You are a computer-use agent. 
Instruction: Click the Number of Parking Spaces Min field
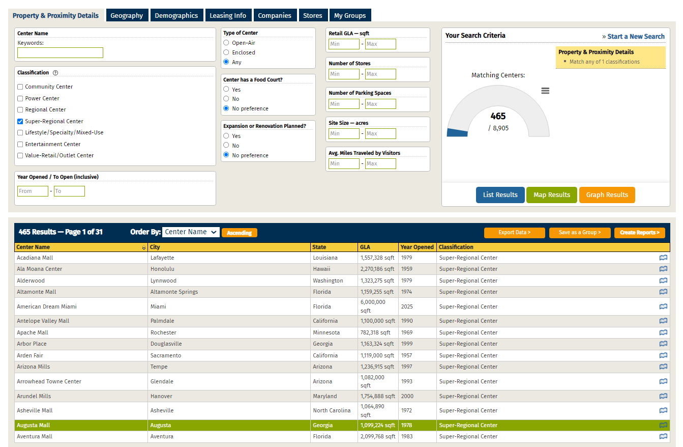coord(344,104)
